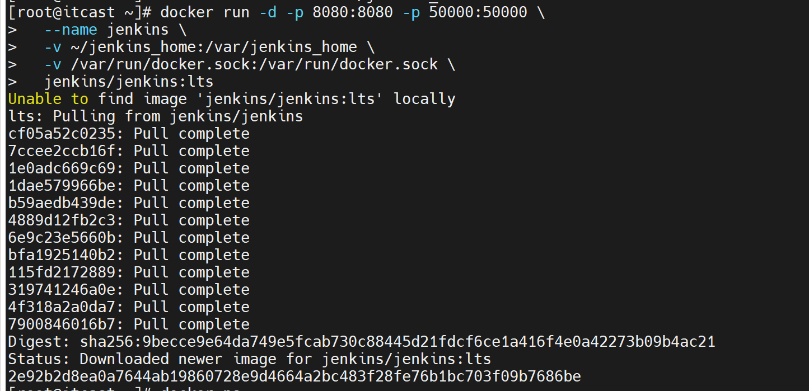Click layer '1e0adc669c69: Pull complete'

click(x=129, y=168)
